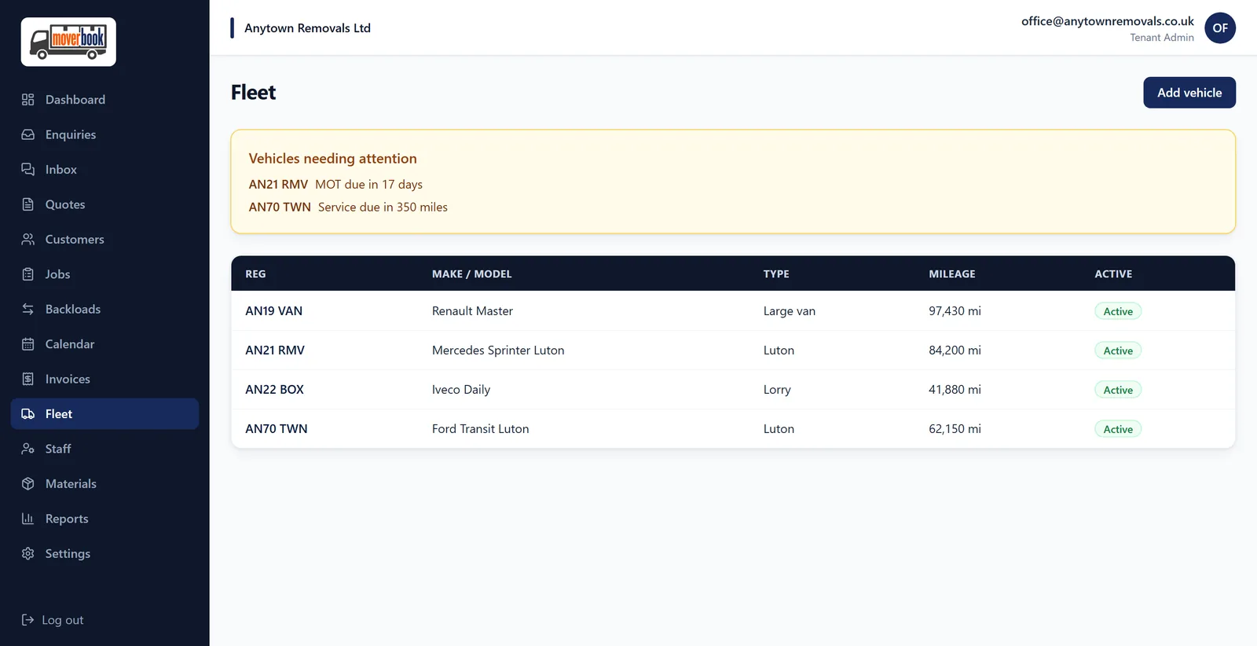This screenshot has width=1257, height=646.
Task: Open the Dashboard menu item
Action: tap(104, 100)
